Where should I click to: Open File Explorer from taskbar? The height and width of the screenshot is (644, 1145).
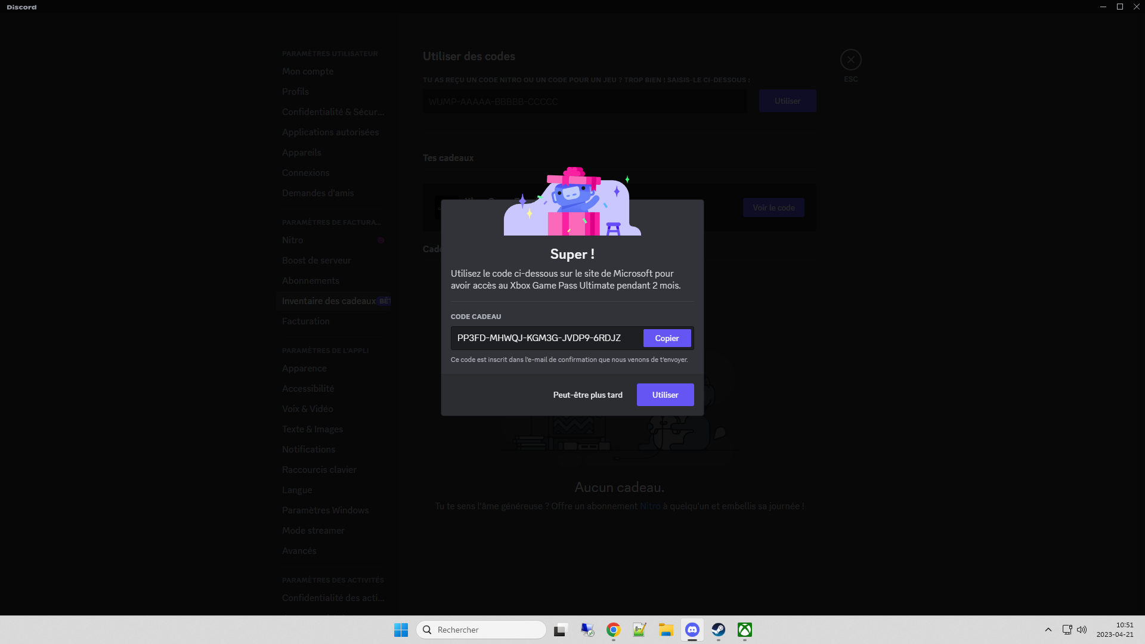(666, 630)
